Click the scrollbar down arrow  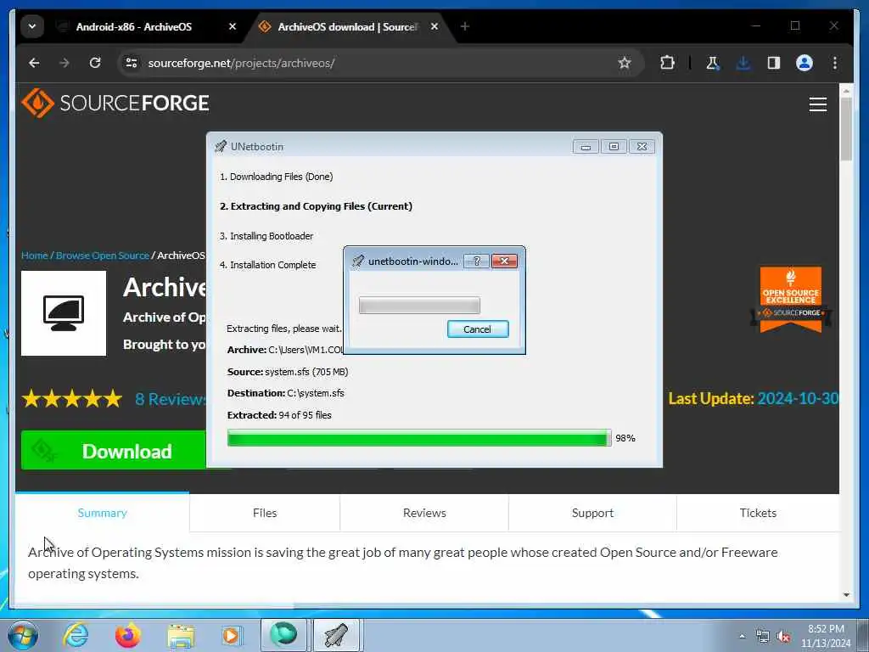(x=846, y=594)
